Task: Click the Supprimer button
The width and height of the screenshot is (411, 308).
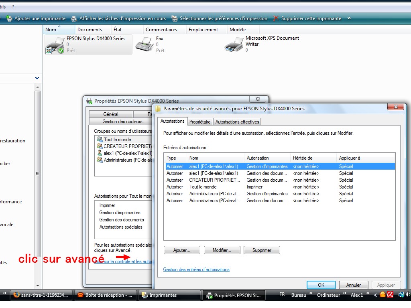Action: pyautogui.click(x=262, y=250)
